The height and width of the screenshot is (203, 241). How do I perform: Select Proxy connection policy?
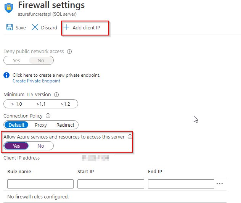[41, 125]
